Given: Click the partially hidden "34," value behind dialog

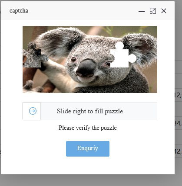Looking at the screenshot, I should [x=178, y=123].
